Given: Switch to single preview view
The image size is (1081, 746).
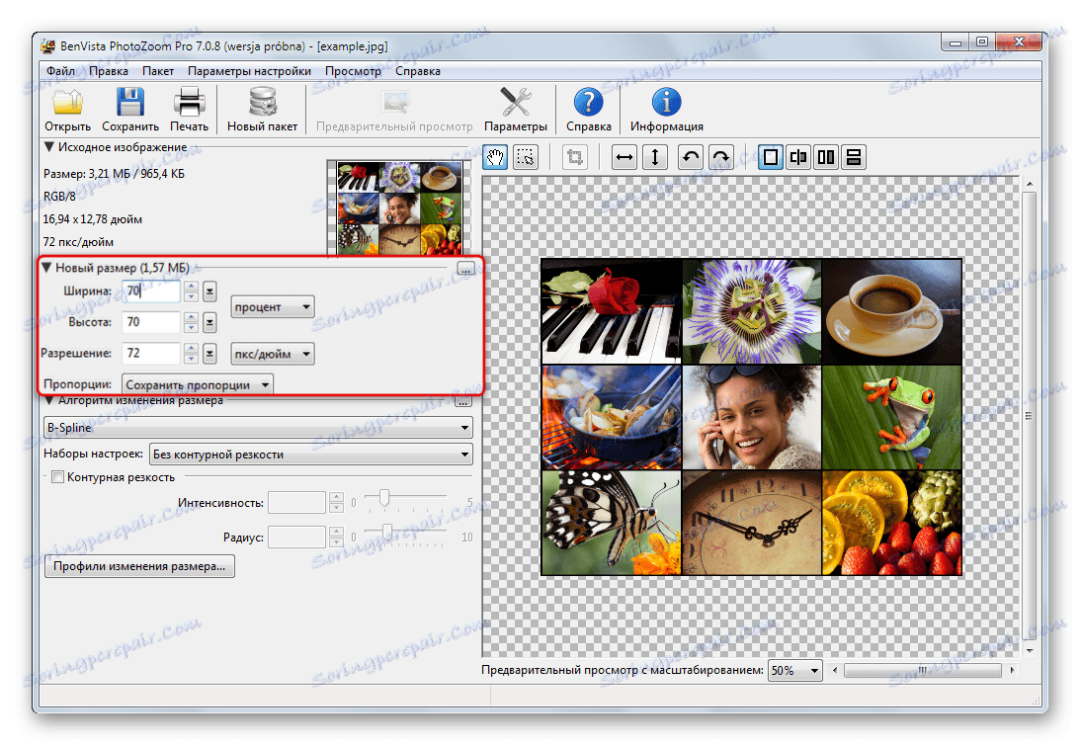Looking at the screenshot, I should pos(771,157).
